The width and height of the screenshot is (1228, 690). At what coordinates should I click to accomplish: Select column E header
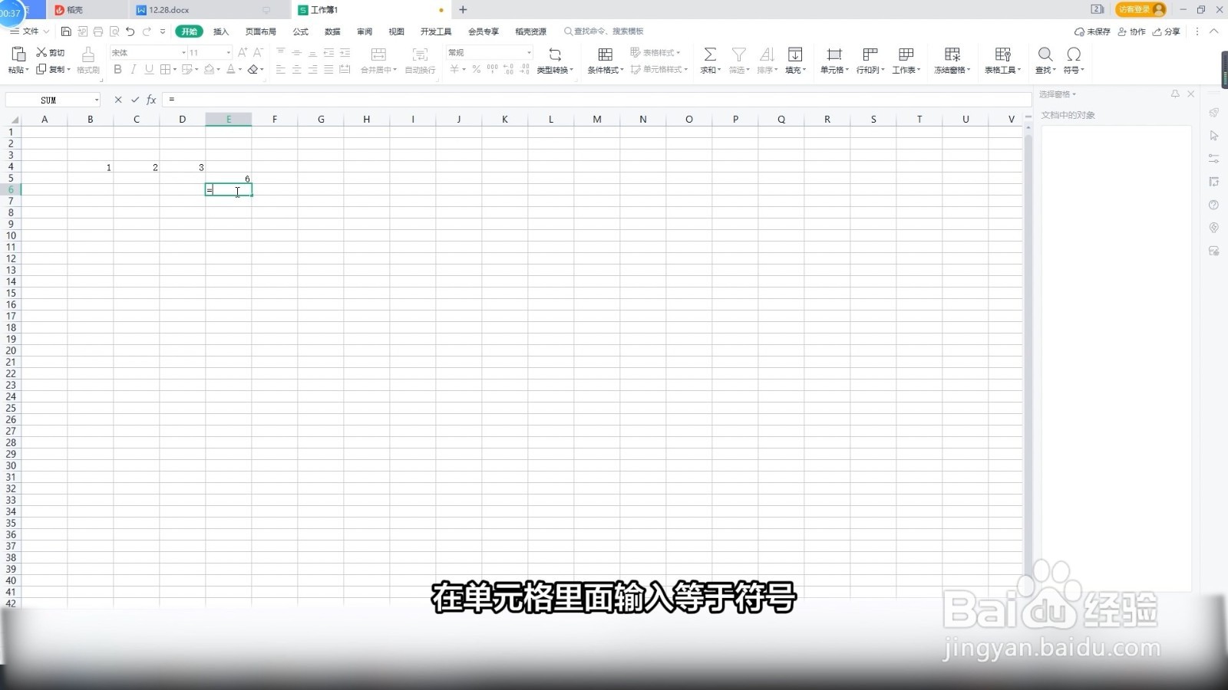[229, 119]
